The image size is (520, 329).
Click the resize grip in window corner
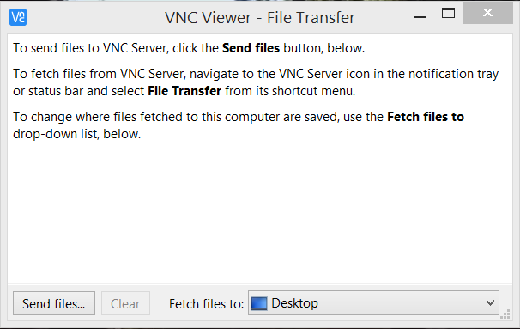click(x=505, y=314)
